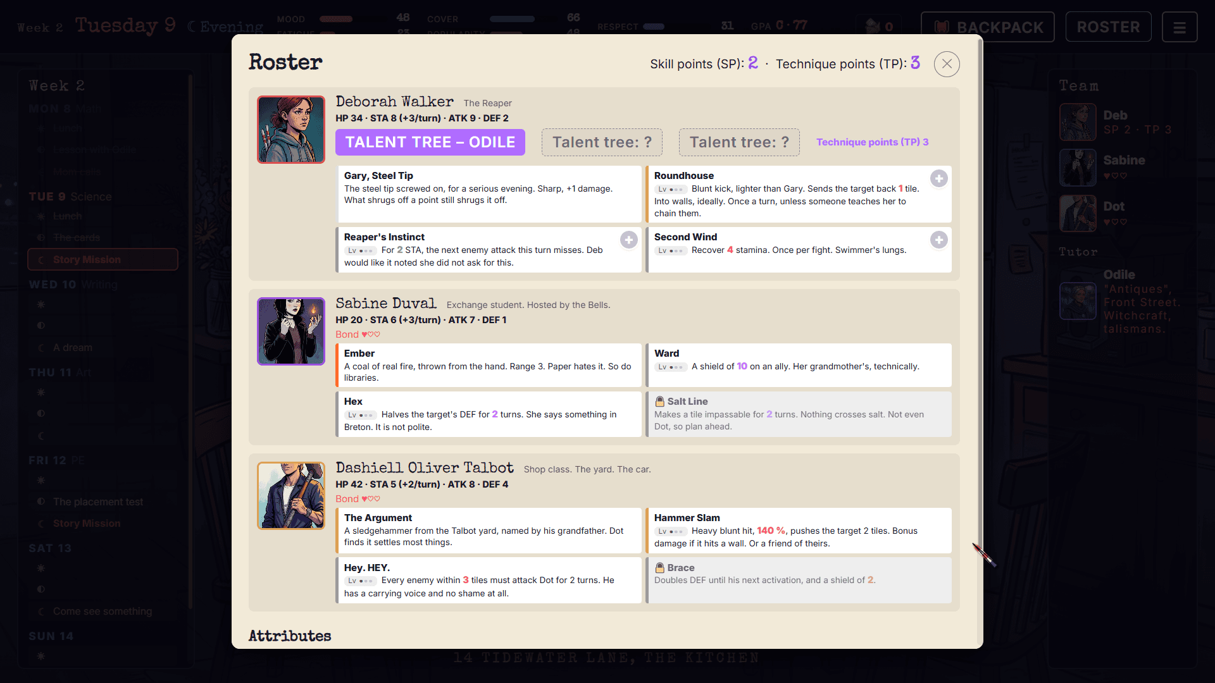
Task: Click Dashiell Oliver Talbot's portrait
Action: click(291, 496)
